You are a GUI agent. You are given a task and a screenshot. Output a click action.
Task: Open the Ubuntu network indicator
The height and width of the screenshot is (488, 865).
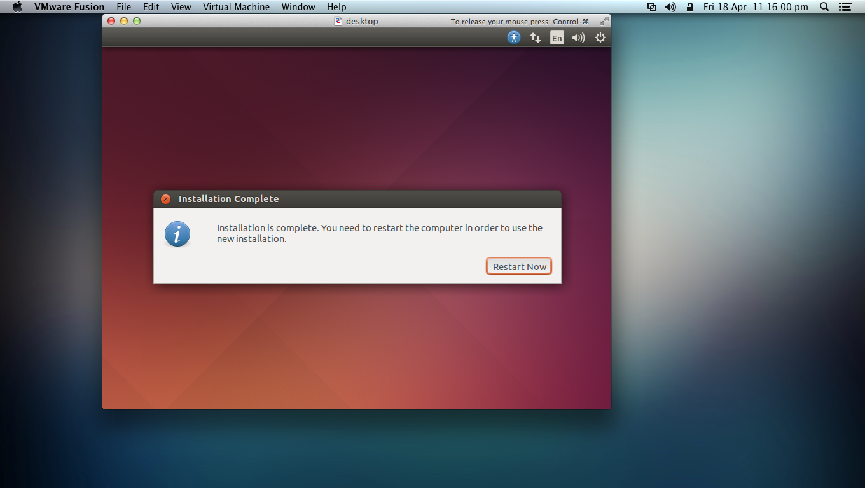(536, 37)
